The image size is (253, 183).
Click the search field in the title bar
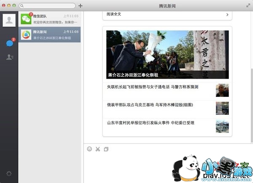tap(47, 6)
